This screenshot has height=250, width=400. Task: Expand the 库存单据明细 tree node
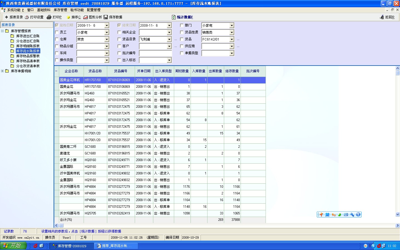(2, 71)
